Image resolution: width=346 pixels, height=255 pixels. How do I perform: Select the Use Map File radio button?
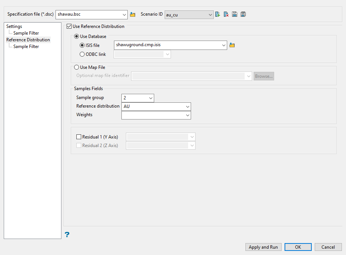click(x=77, y=67)
